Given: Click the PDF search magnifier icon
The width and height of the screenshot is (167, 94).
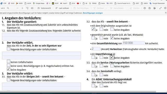Looking at the screenshot, I should click(x=8, y=8).
